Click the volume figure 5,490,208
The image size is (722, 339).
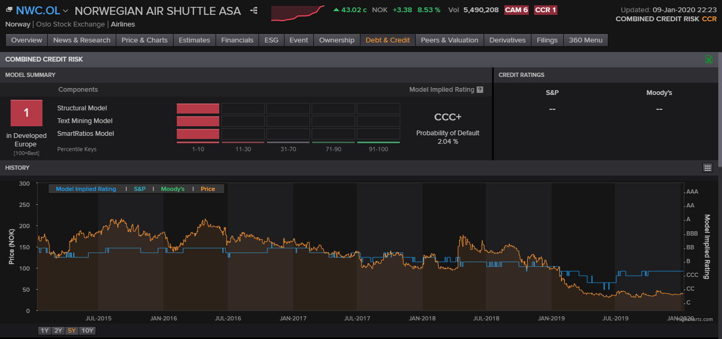(x=481, y=10)
